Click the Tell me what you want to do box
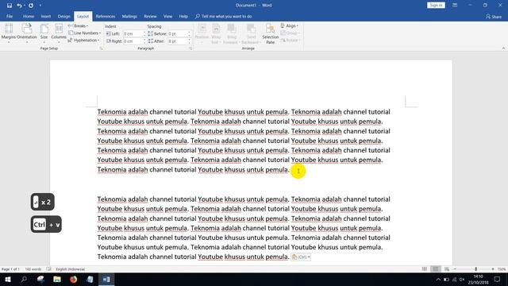 224,16
